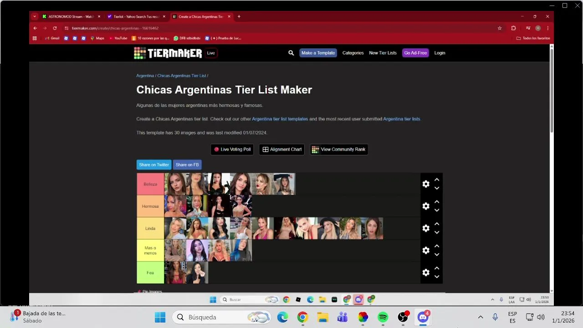Select Create a Chicas Argentinas Tier tab
The height and width of the screenshot is (328, 583).
(x=201, y=16)
